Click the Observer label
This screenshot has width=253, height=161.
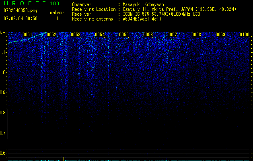click(x=82, y=4)
